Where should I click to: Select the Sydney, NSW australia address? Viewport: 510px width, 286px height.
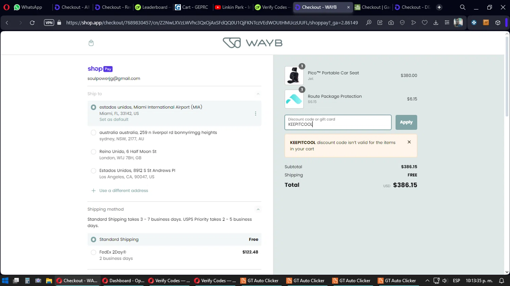pyautogui.click(x=93, y=133)
